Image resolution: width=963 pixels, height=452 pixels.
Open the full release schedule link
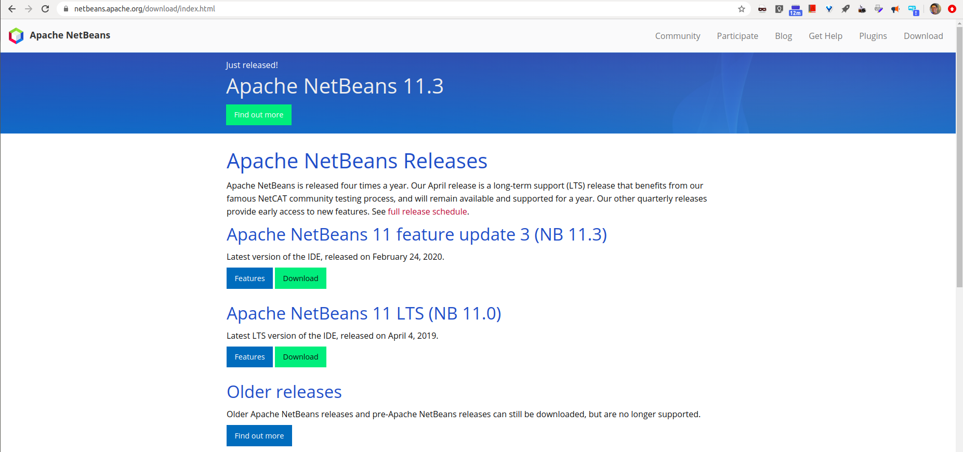tap(427, 211)
